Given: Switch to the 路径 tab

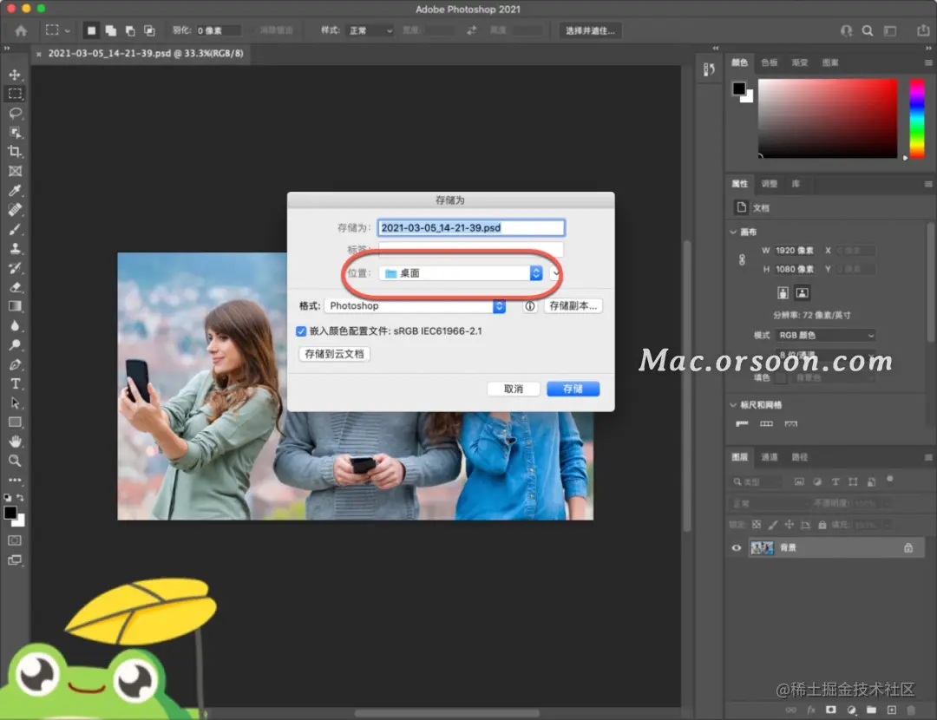Looking at the screenshot, I should (x=800, y=458).
